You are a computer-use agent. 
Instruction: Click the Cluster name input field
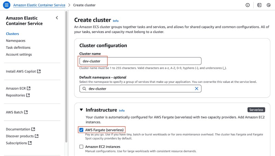tap(140, 61)
